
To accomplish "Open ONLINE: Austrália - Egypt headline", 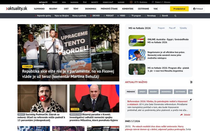I will (x=168, y=41).
